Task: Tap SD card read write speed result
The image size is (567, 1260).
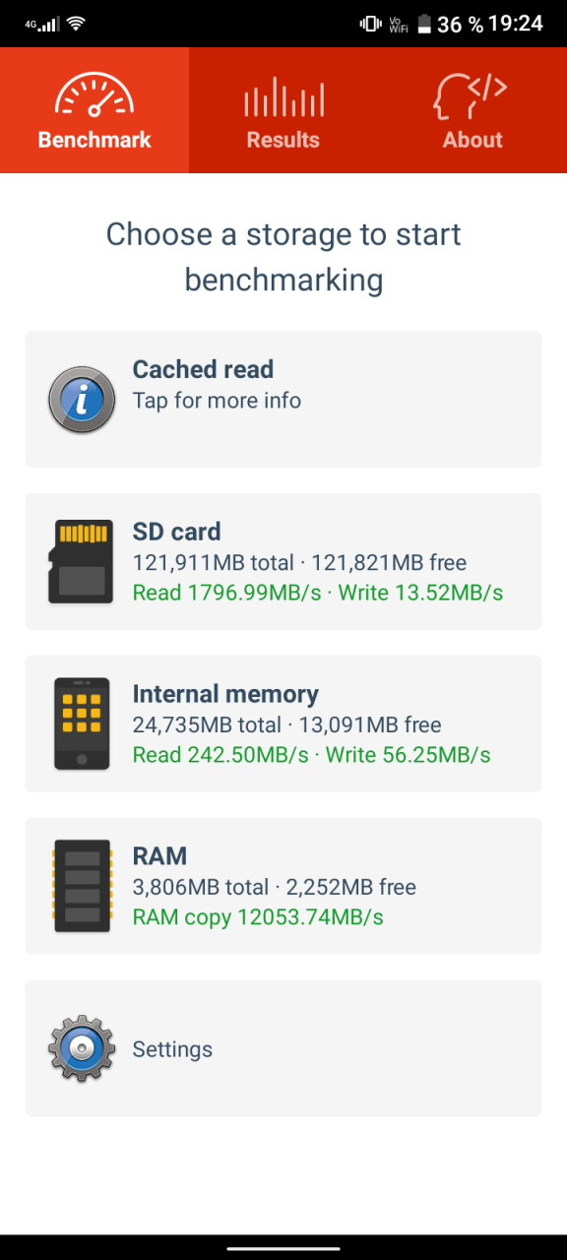Action: tap(318, 593)
